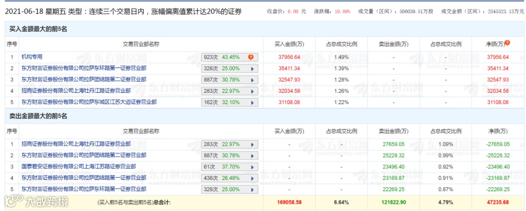Expand the 328次 25.00% arrow in sell table
The width and height of the screenshot is (526, 211).
(x=252, y=190)
